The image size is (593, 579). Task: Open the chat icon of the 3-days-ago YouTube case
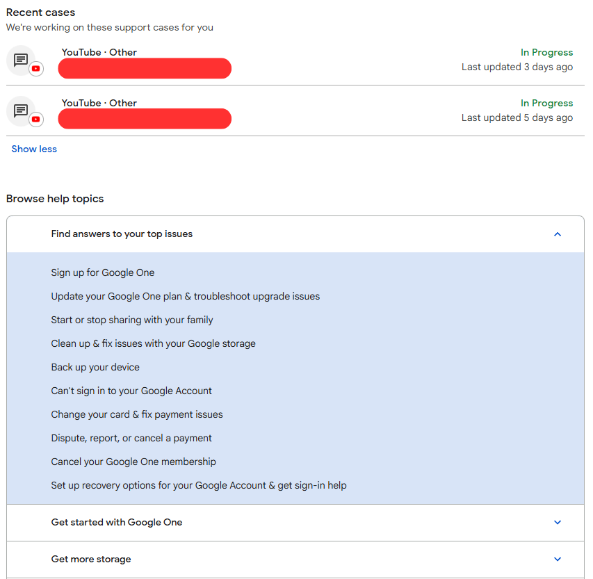(21, 60)
